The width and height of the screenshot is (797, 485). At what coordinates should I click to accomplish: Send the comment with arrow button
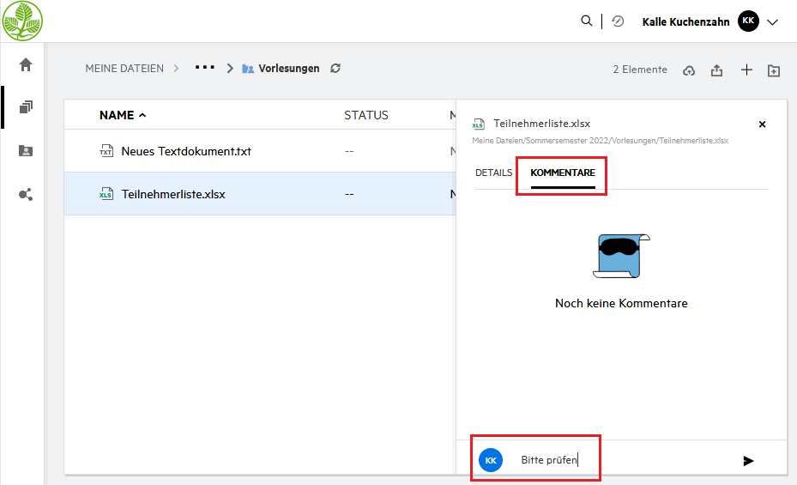(748, 461)
